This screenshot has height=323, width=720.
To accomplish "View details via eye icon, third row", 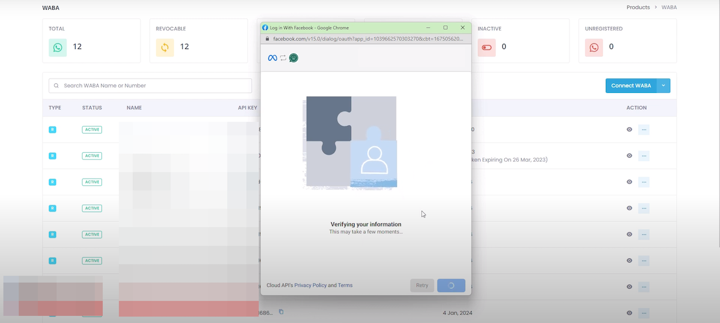I will (629, 182).
